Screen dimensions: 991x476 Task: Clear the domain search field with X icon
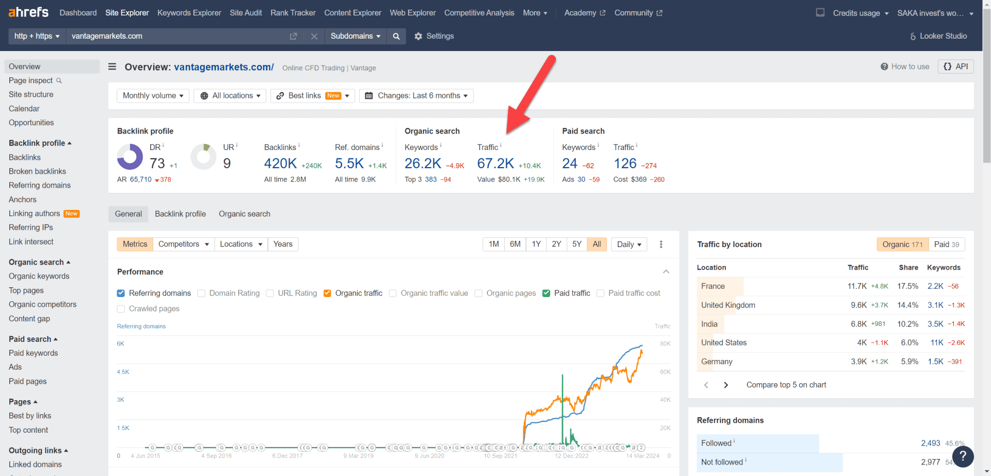[314, 36]
